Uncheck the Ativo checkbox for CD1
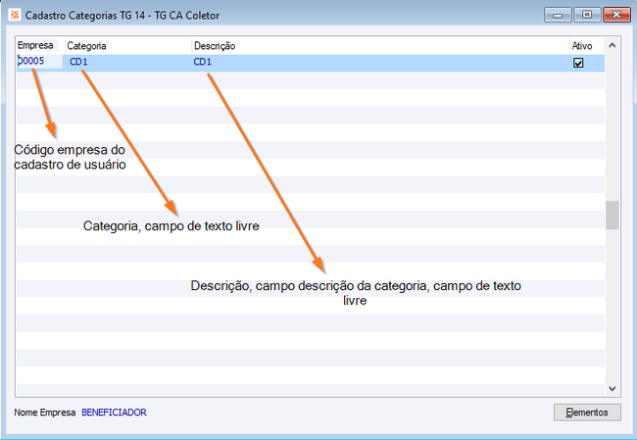The image size is (637, 440). [578, 63]
